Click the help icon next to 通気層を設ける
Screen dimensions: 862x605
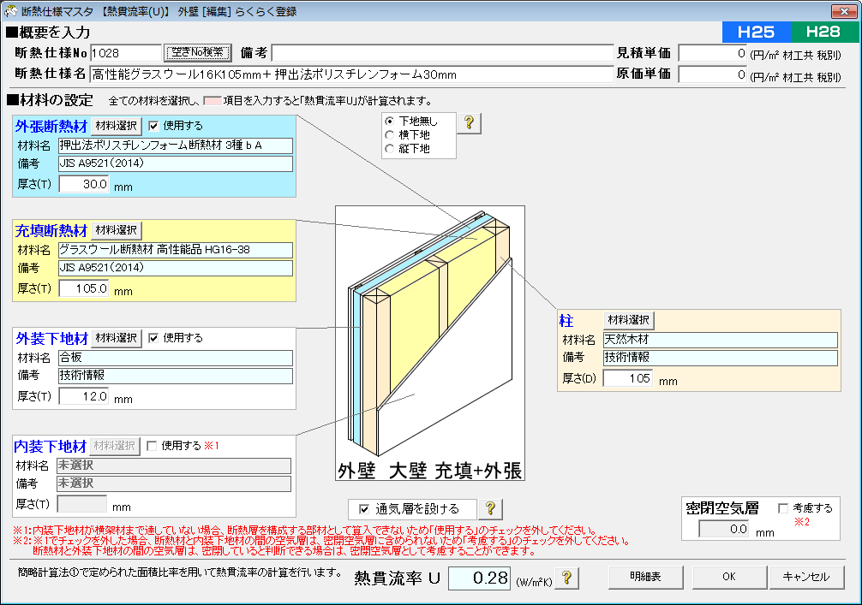click(490, 509)
